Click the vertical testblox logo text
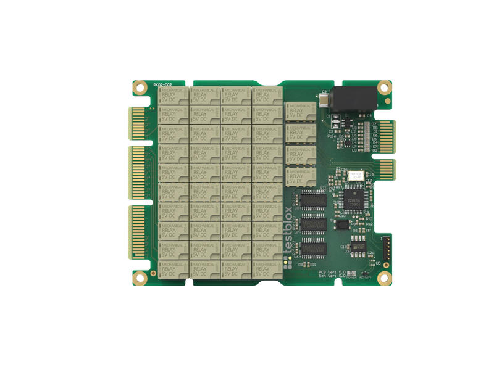The height and width of the screenshot is (370, 494). click(x=288, y=230)
